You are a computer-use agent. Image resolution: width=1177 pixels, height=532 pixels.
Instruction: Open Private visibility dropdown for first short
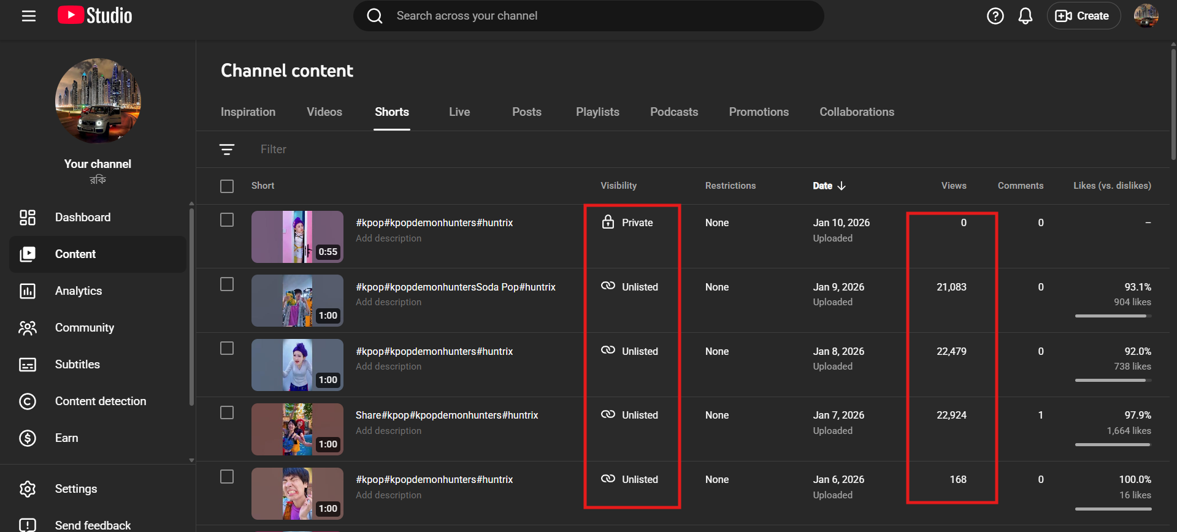(628, 222)
